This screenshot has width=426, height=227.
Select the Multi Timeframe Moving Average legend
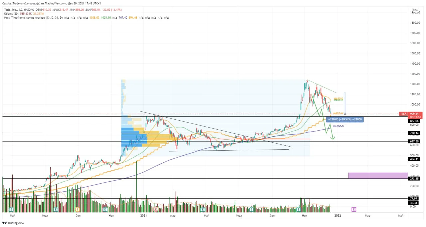pyautogui.click(x=31, y=18)
